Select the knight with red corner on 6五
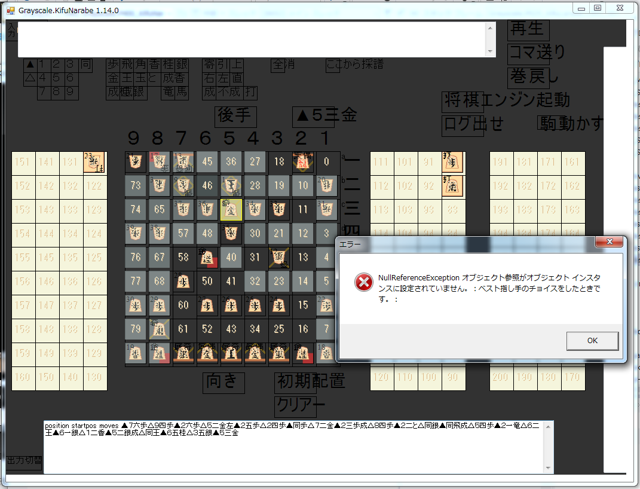The height and width of the screenshot is (489, 640). (207, 257)
